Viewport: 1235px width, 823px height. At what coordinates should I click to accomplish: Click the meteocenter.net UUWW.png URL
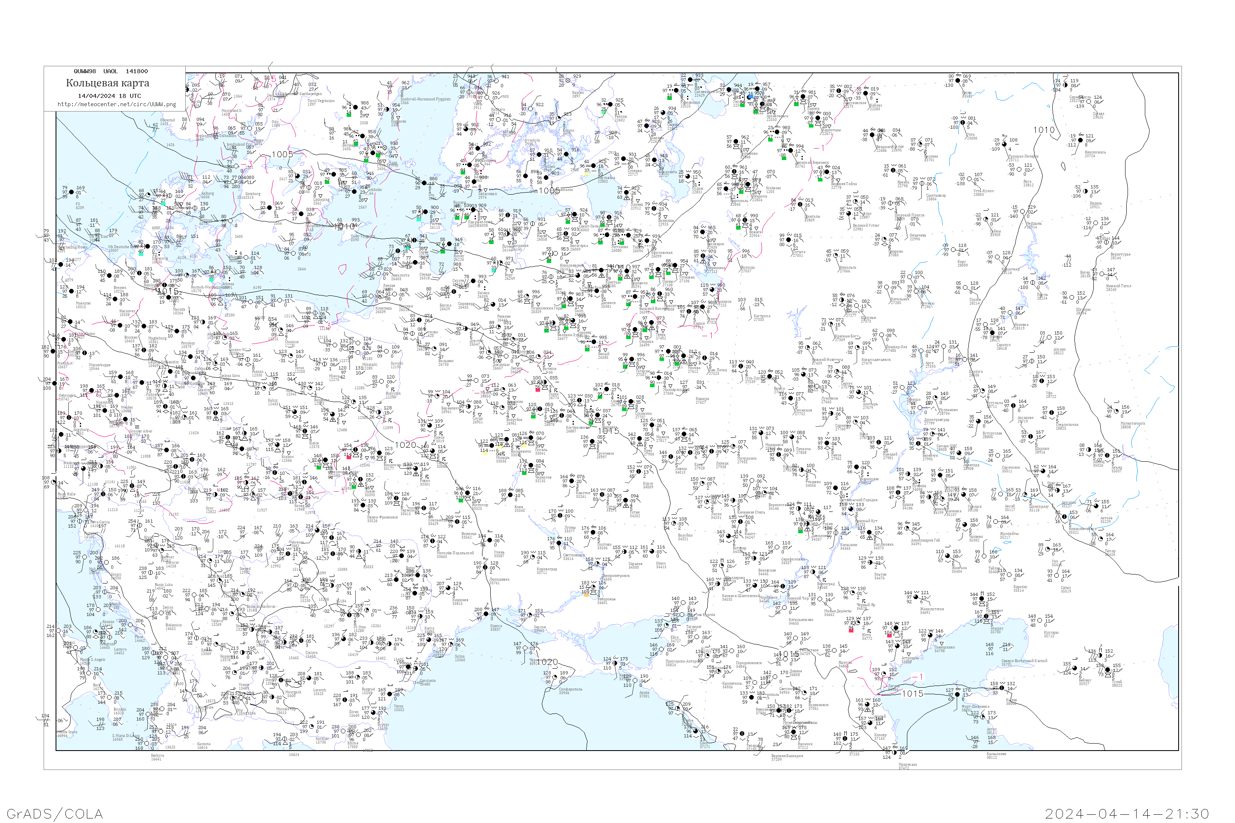pyautogui.click(x=117, y=105)
